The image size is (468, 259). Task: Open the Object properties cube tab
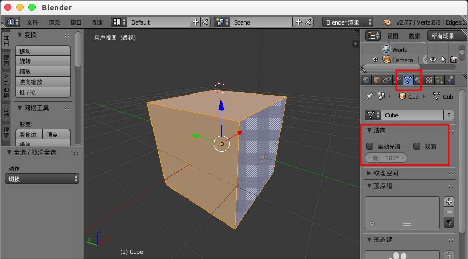[x=377, y=80]
